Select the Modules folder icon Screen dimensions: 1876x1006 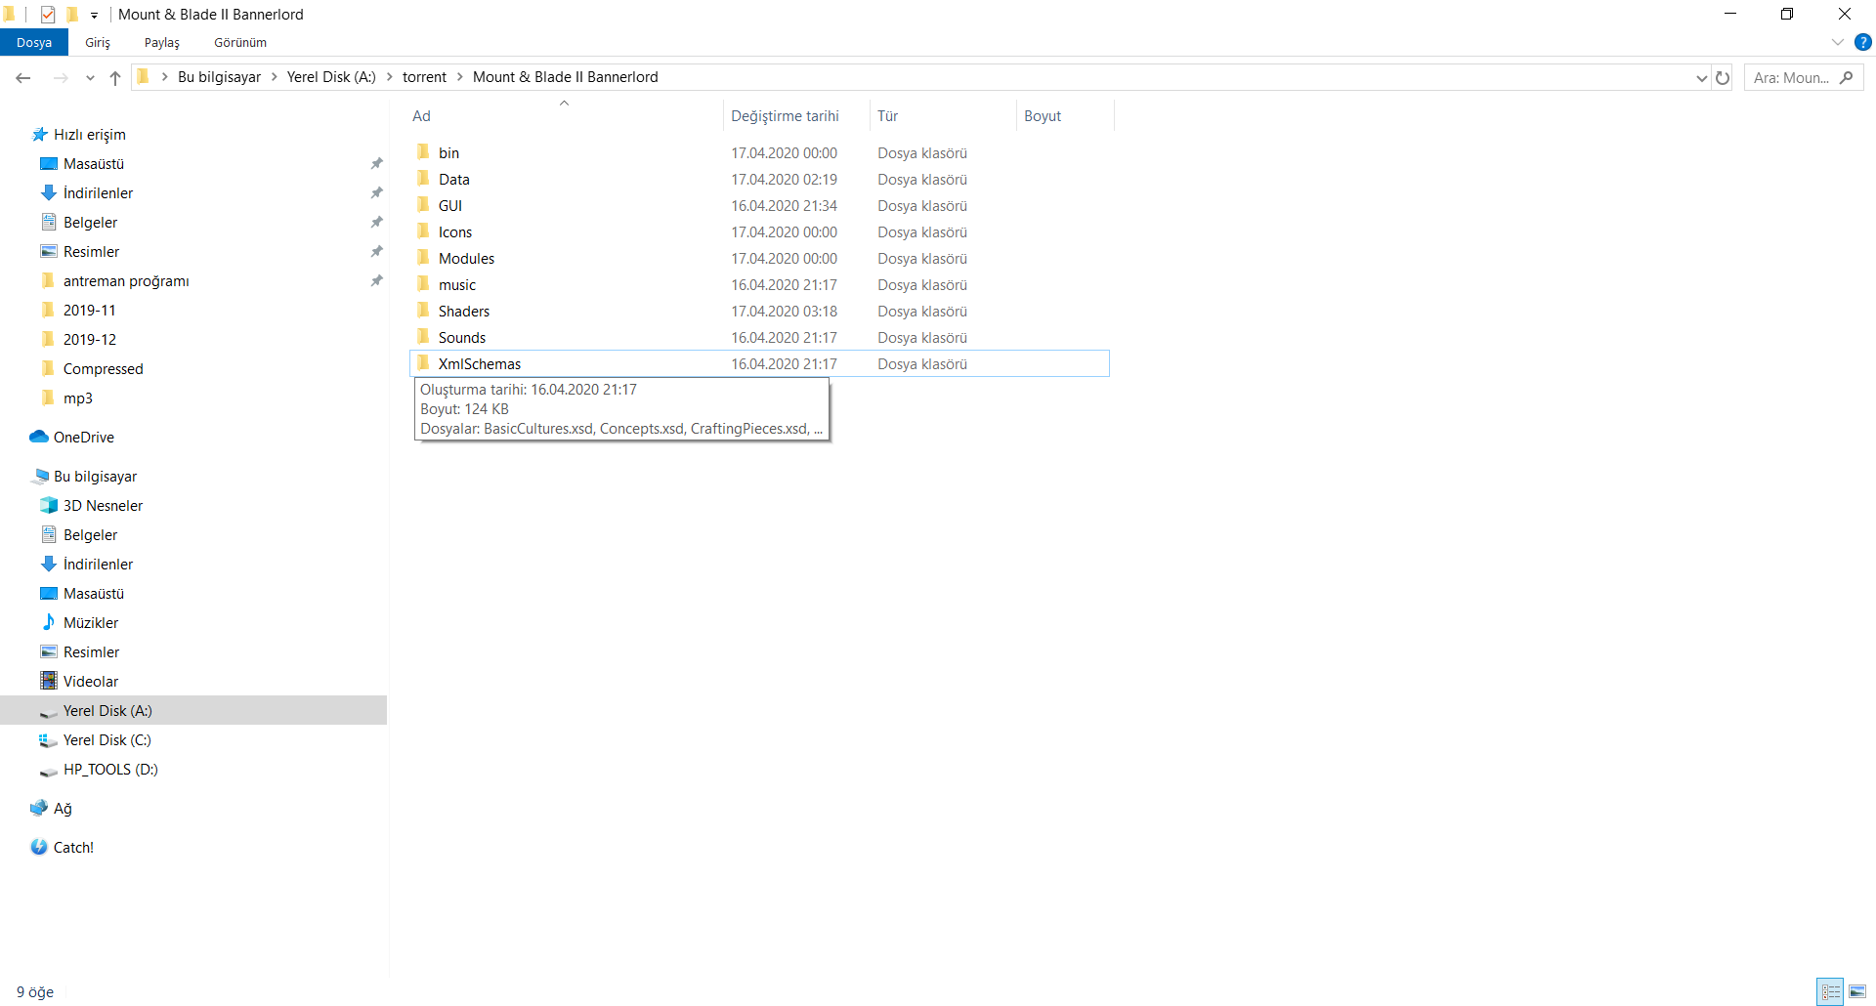tap(423, 258)
